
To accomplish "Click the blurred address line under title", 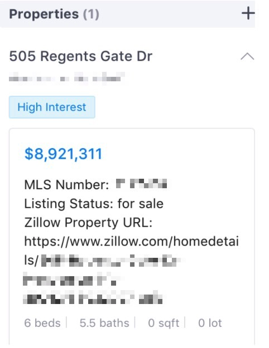I will coord(67,78).
